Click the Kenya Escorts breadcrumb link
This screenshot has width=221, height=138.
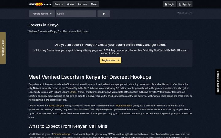[185, 13]
